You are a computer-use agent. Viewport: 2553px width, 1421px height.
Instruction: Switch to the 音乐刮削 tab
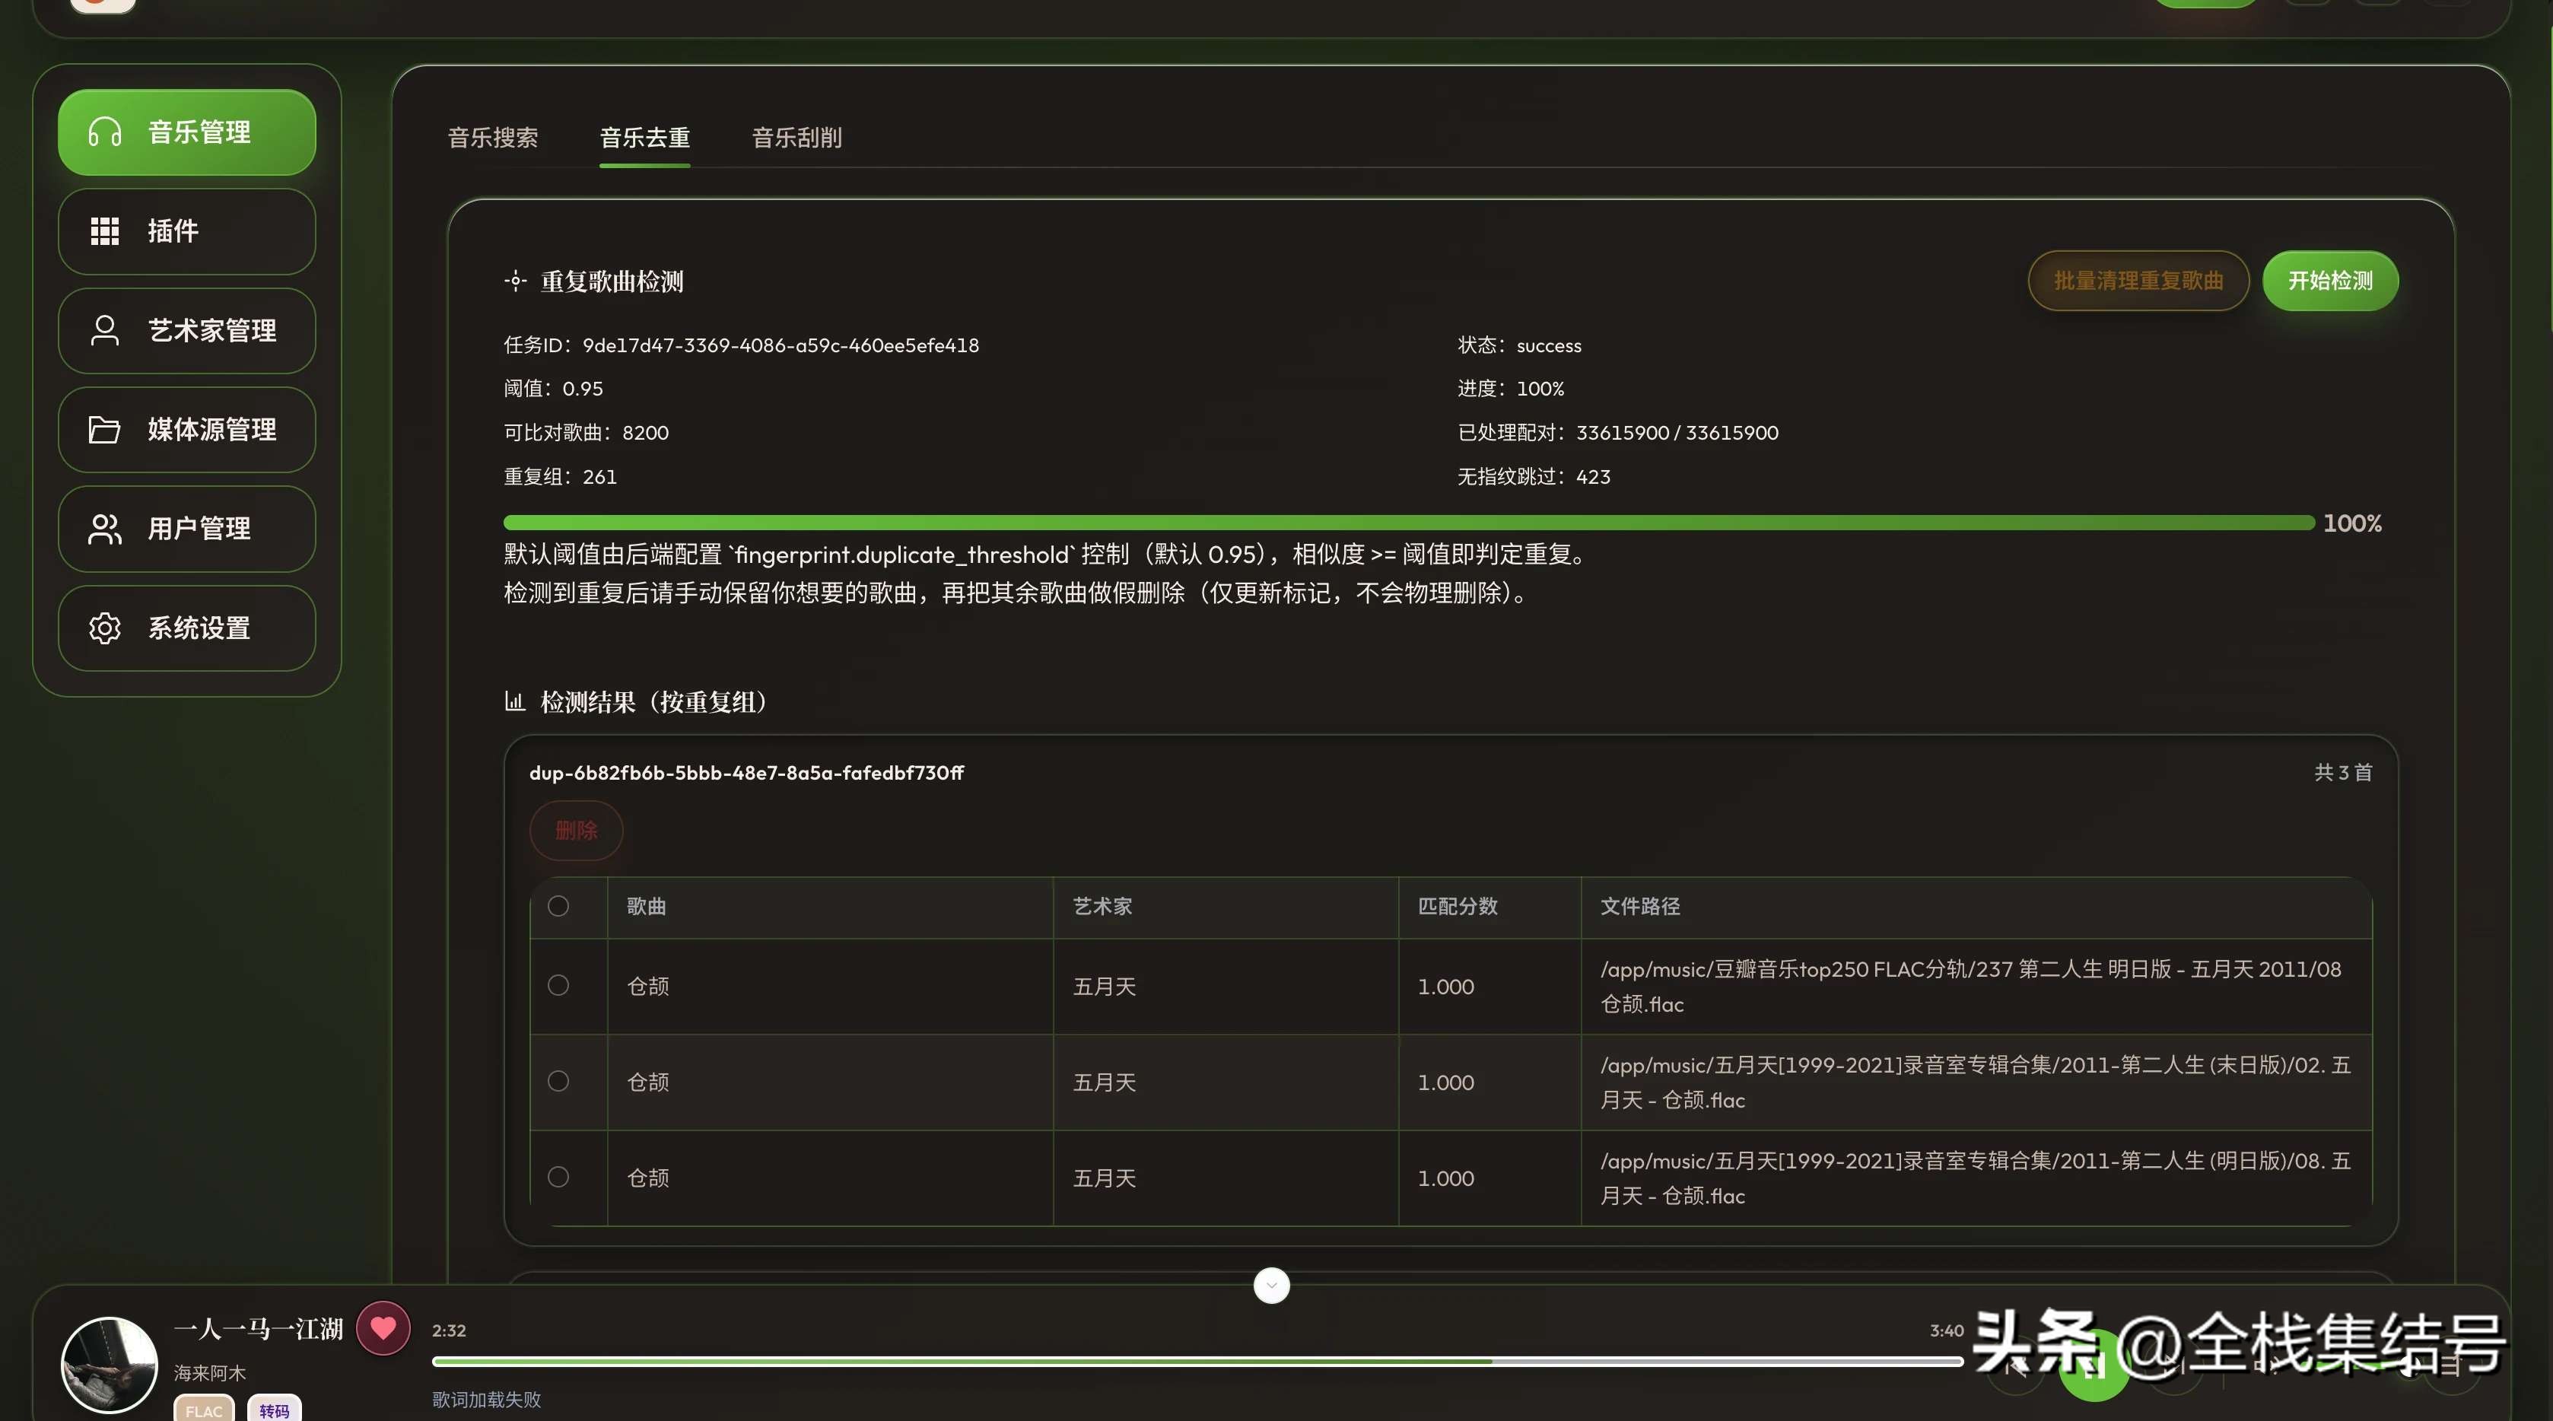pos(796,138)
